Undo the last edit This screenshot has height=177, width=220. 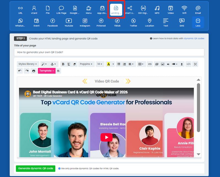(x=20, y=71)
